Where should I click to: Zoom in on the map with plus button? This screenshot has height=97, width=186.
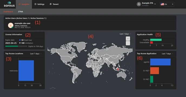(x=128, y=39)
